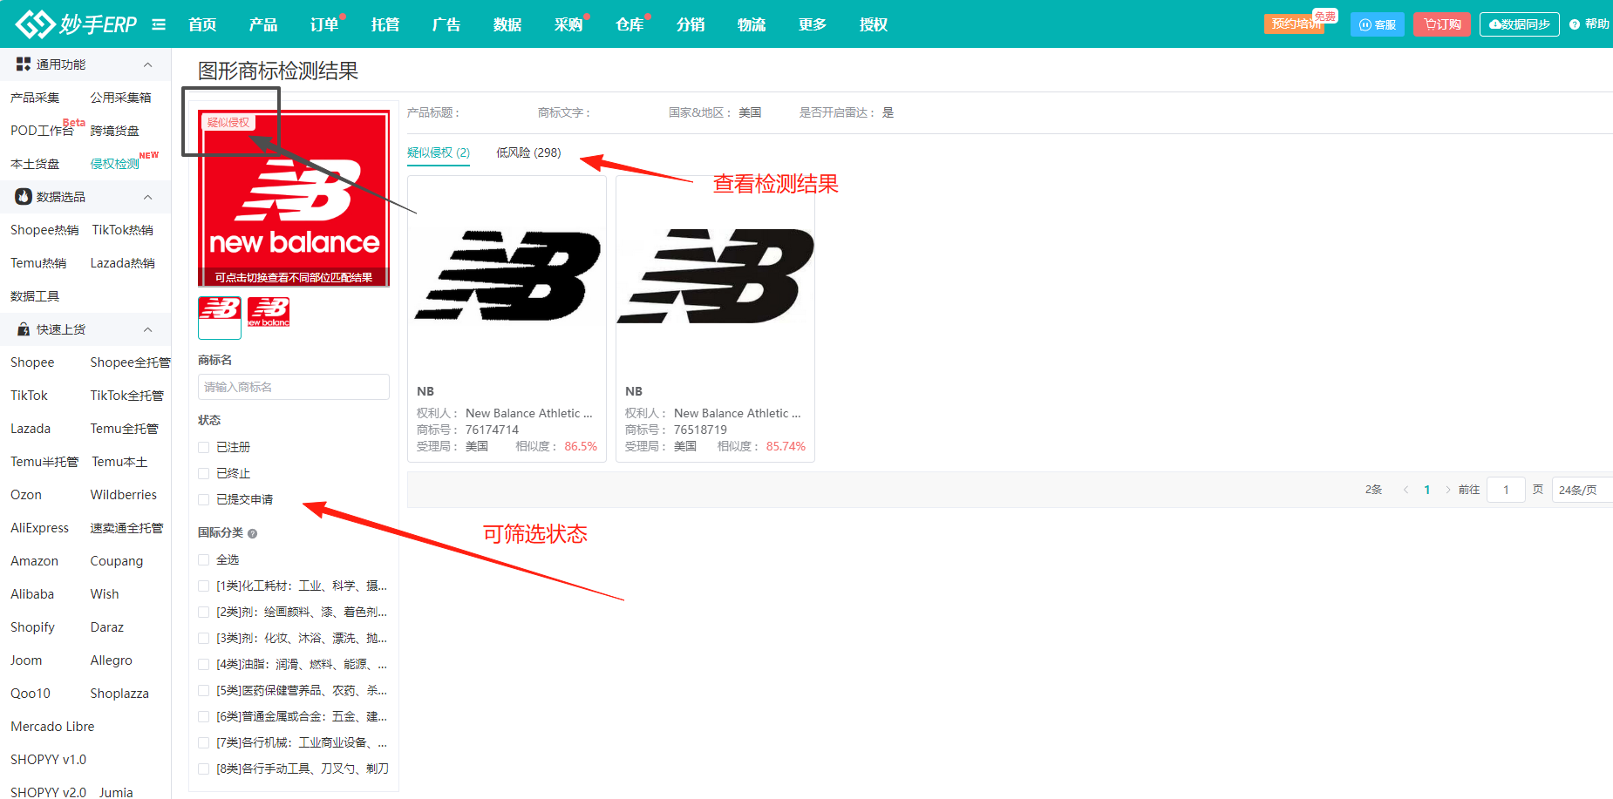Open 产品采集 sidebar link
The width and height of the screenshot is (1613, 799).
coord(35,98)
